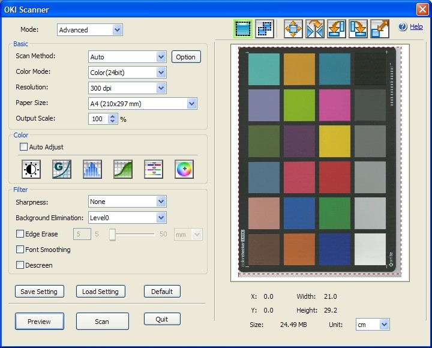The width and height of the screenshot is (432, 348).
Task: Select the multiple scan areas tool
Action: click(265, 29)
